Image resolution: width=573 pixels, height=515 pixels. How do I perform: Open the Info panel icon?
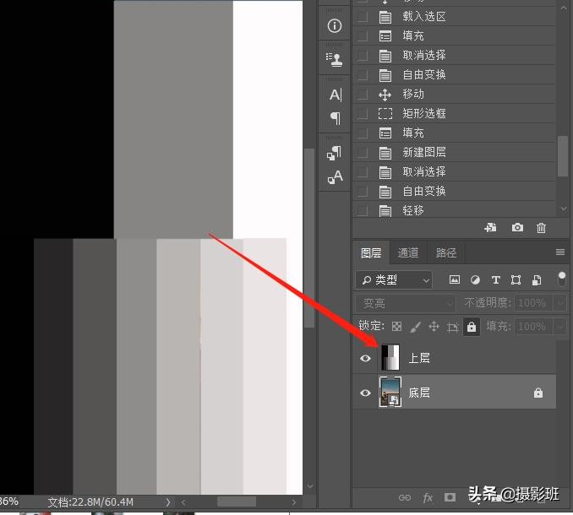[335, 26]
